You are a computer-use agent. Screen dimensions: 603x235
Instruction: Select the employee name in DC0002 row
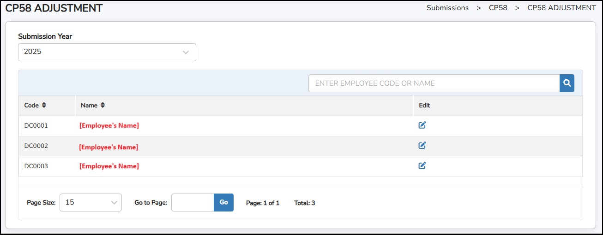coord(109,147)
